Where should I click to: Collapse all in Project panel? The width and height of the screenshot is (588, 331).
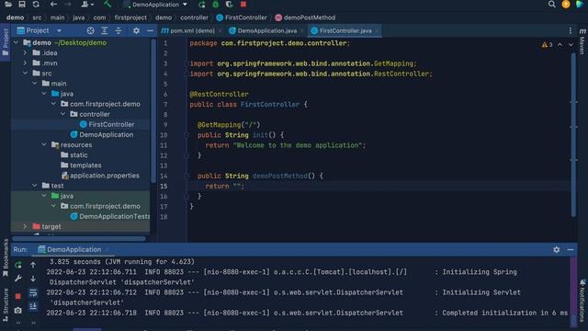tap(119, 30)
